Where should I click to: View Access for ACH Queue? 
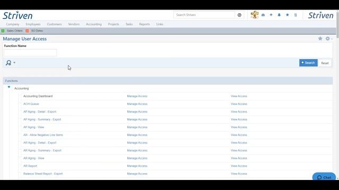tap(239, 104)
